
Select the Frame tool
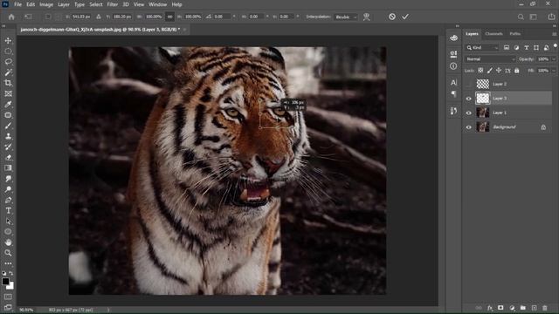(x=8, y=93)
